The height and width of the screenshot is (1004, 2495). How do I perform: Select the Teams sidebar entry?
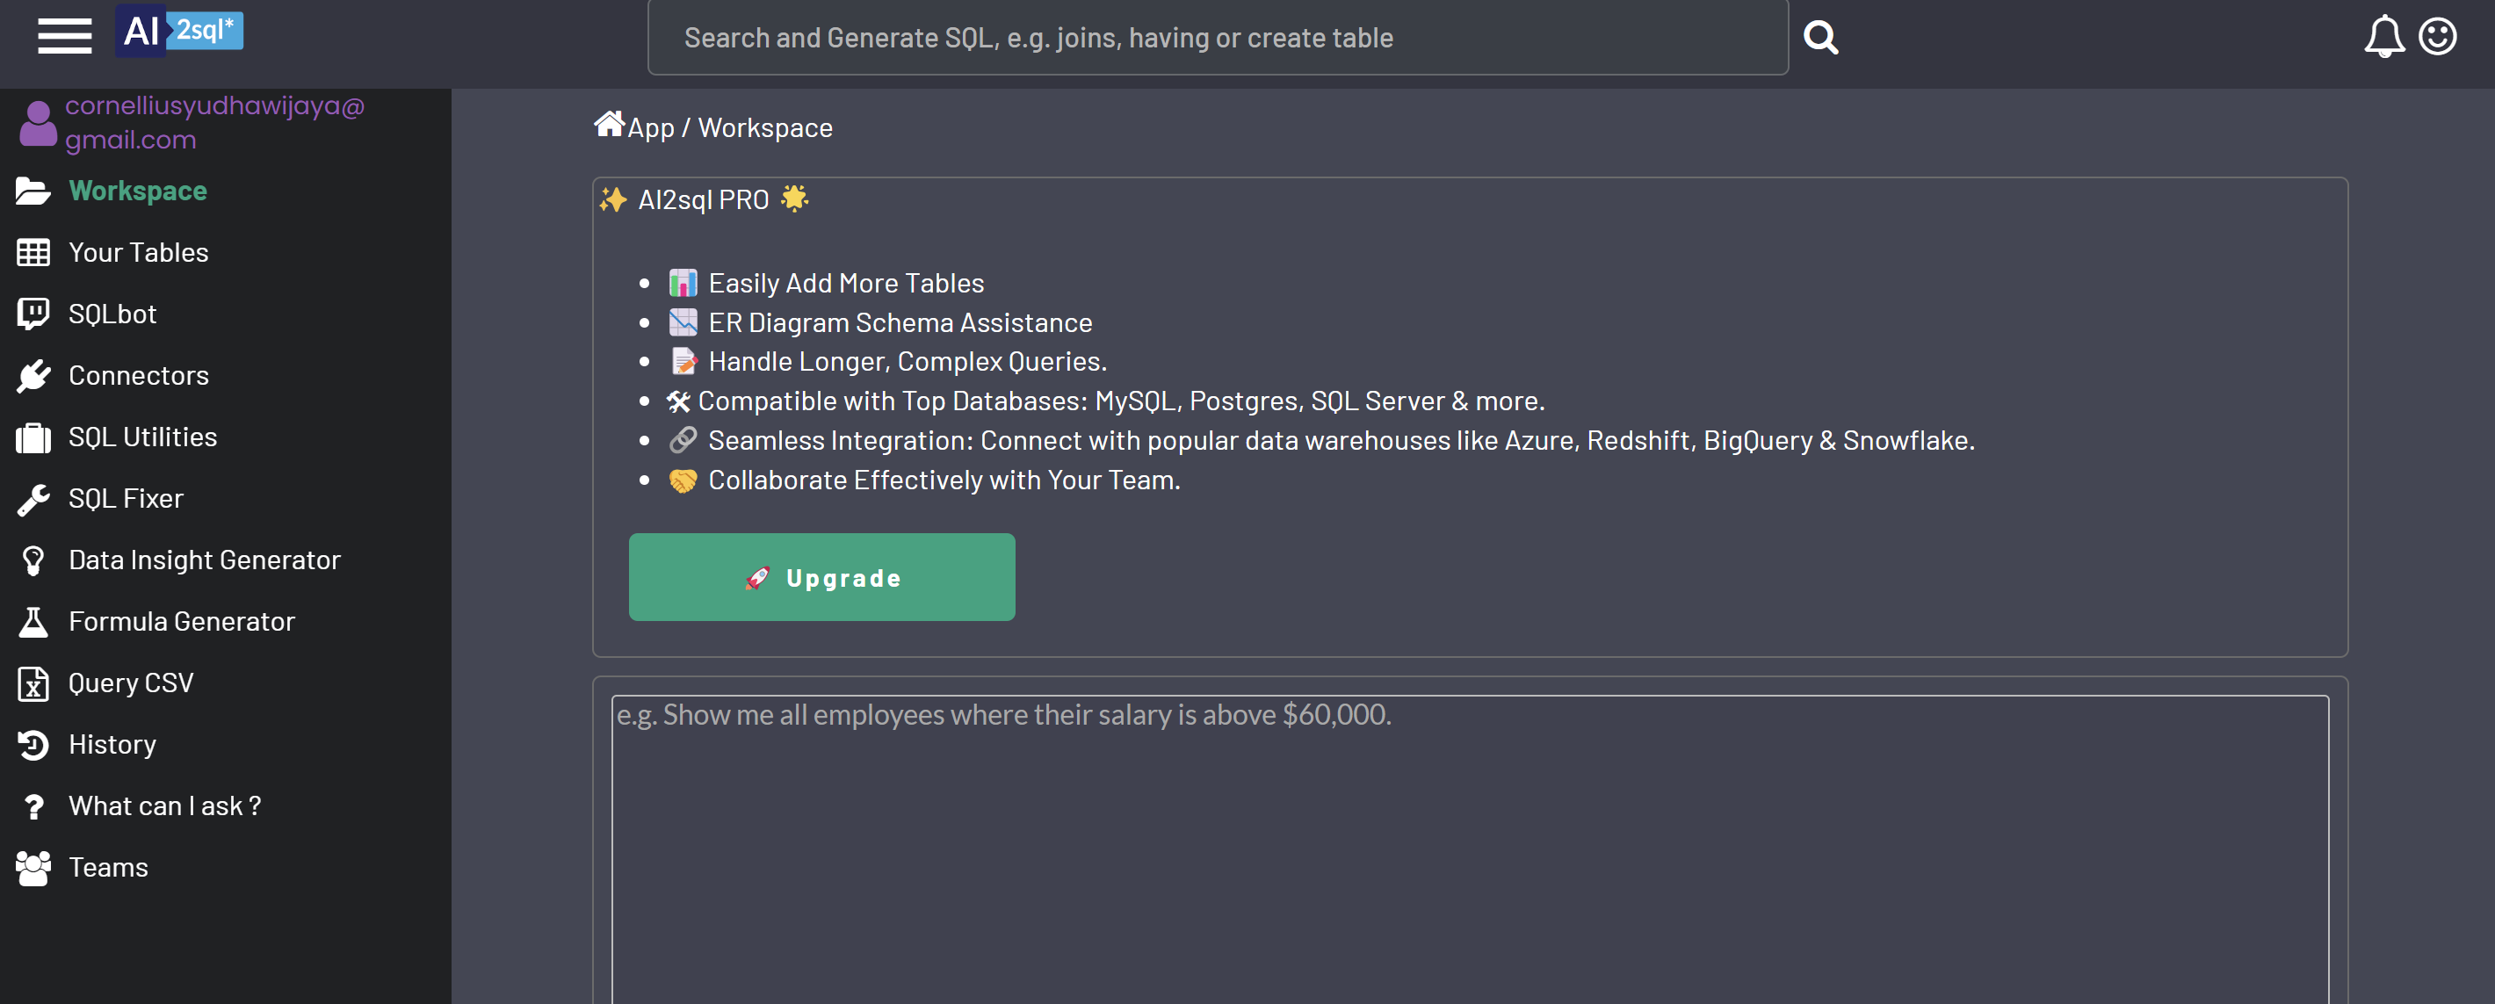coord(107,866)
